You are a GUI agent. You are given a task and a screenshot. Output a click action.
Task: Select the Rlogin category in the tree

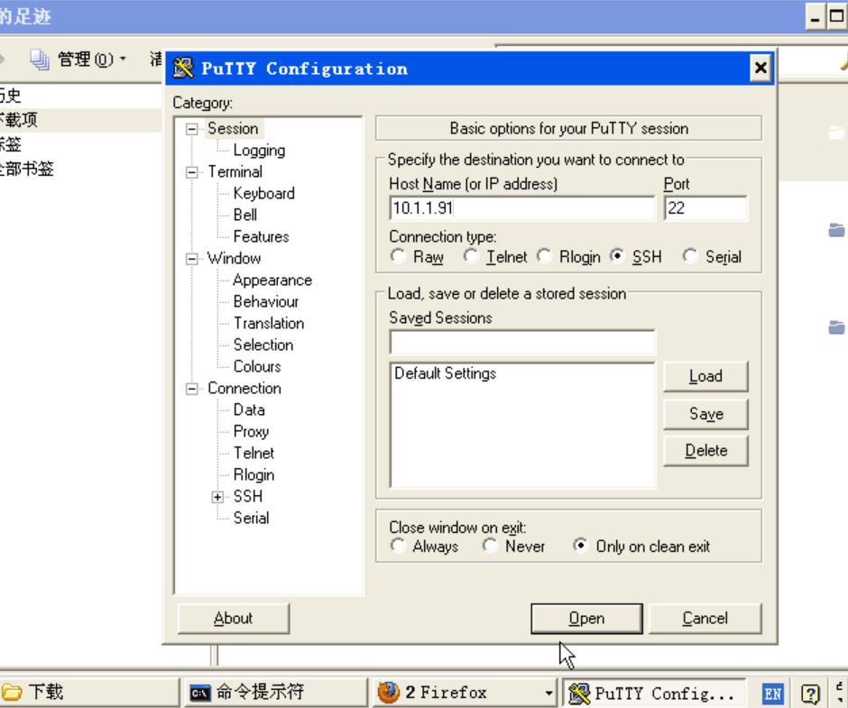coord(253,475)
